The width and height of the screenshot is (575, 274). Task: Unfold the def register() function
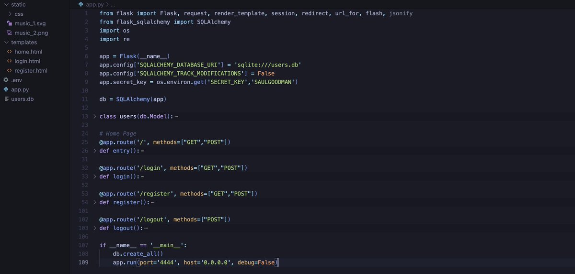pyautogui.click(x=94, y=202)
